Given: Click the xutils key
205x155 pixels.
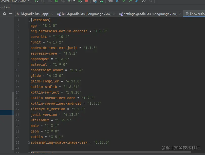Looking at the screenshot, I should click(37, 137).
